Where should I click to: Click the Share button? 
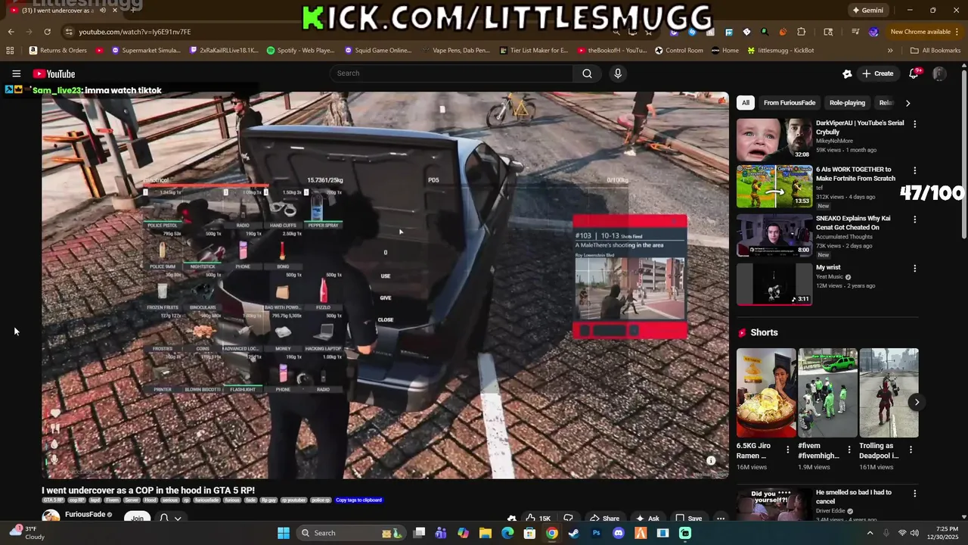604,519
